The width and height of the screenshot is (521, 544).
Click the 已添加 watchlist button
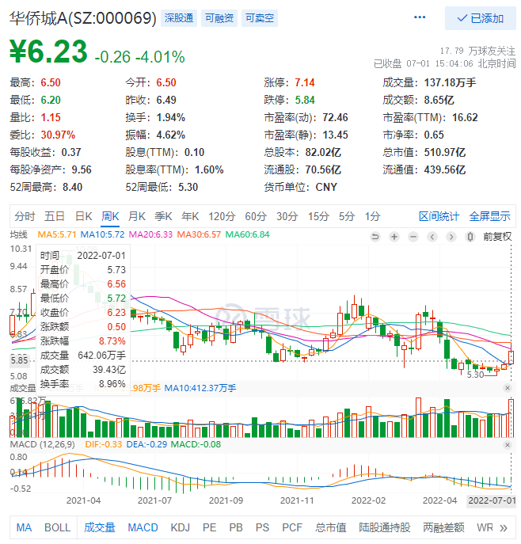pyautogui.click(x=480, y=18)
